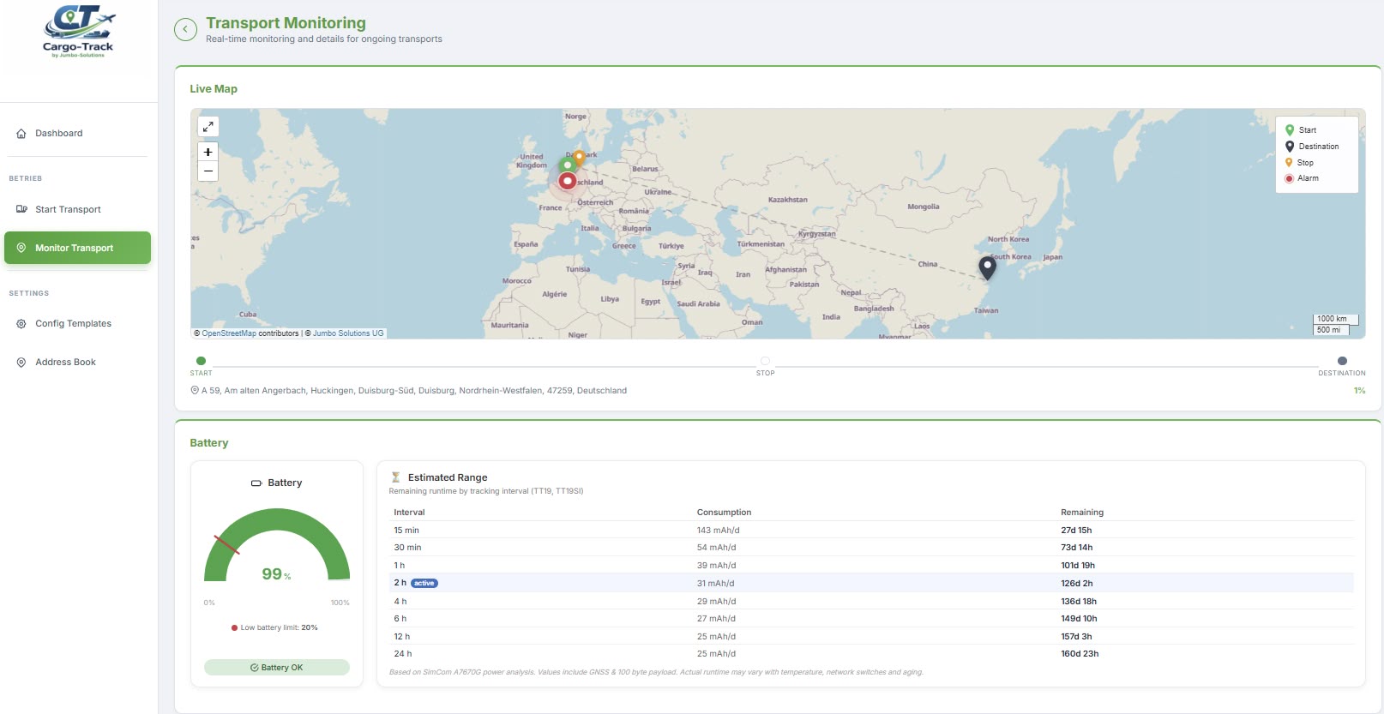Click the Start legend pin icon
1384x714 pixels.
coord(1290,130)
